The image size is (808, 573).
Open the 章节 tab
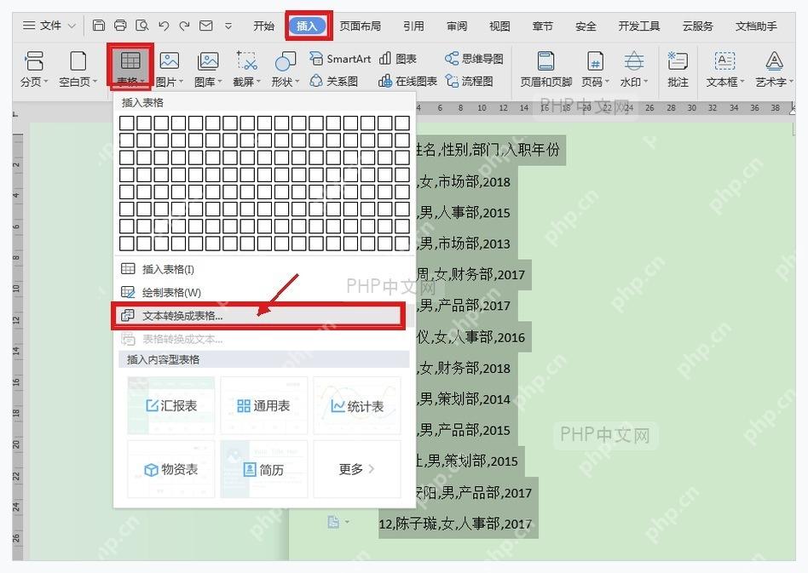pyautogui.click(x=543, y=26)
